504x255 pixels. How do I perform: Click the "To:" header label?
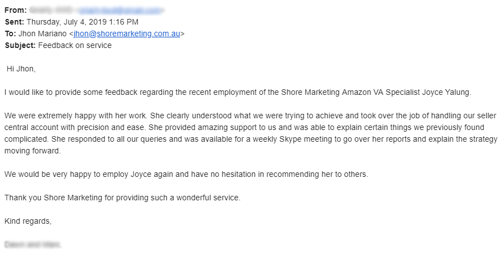pos(11,33)
